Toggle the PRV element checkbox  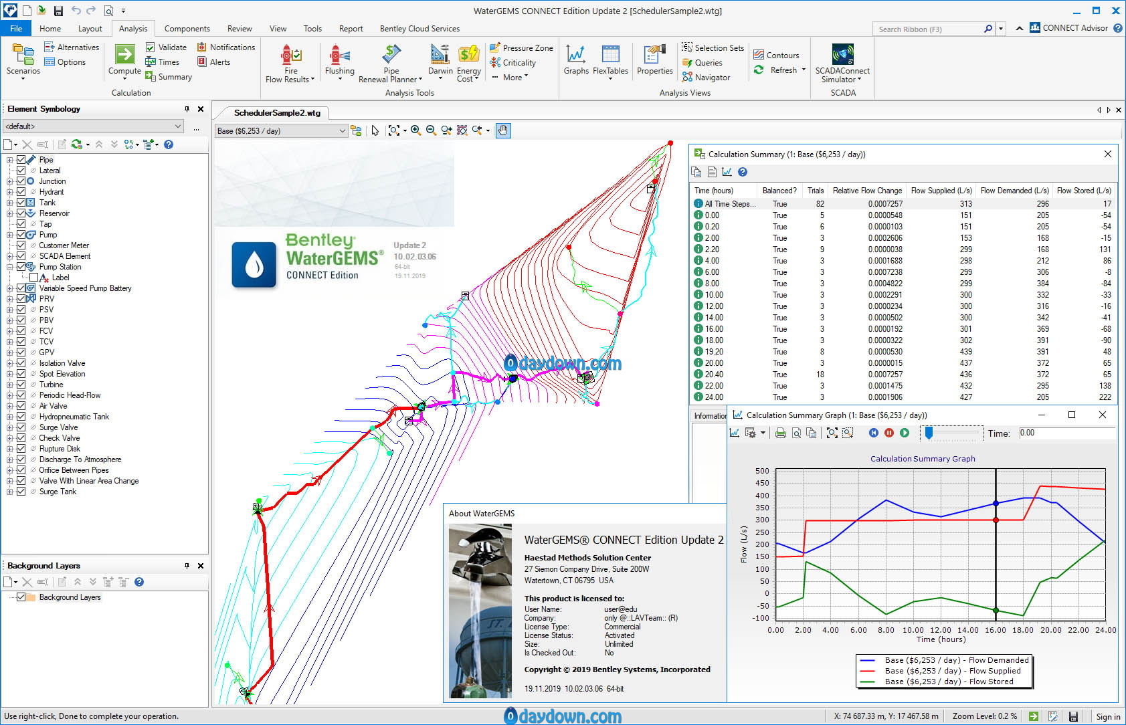21,299
